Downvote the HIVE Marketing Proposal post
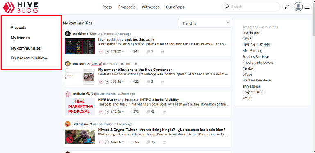This screenshot has width=315, height=153. coord(107,112)
